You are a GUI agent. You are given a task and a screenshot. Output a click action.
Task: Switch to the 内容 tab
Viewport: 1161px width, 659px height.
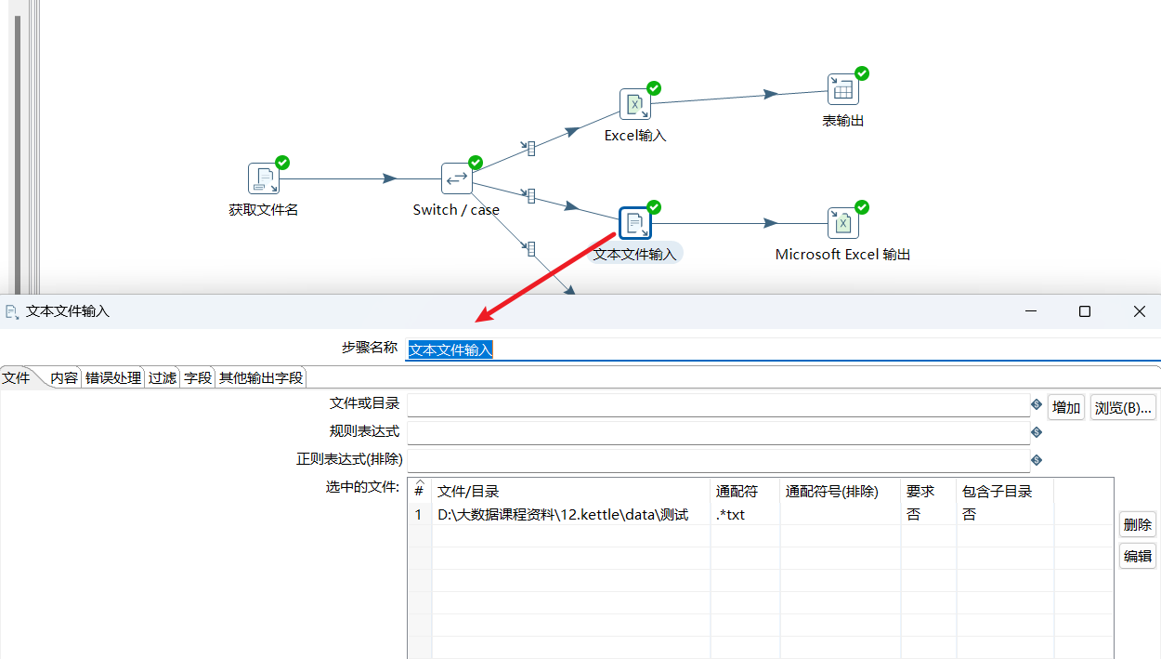[64, 377]
